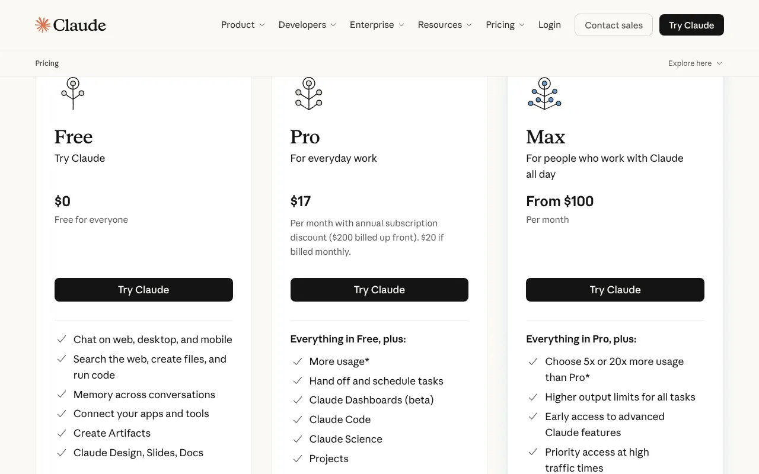Expand the Developers navigation menu
Screen dimensions: 759x474
point(307,25)
